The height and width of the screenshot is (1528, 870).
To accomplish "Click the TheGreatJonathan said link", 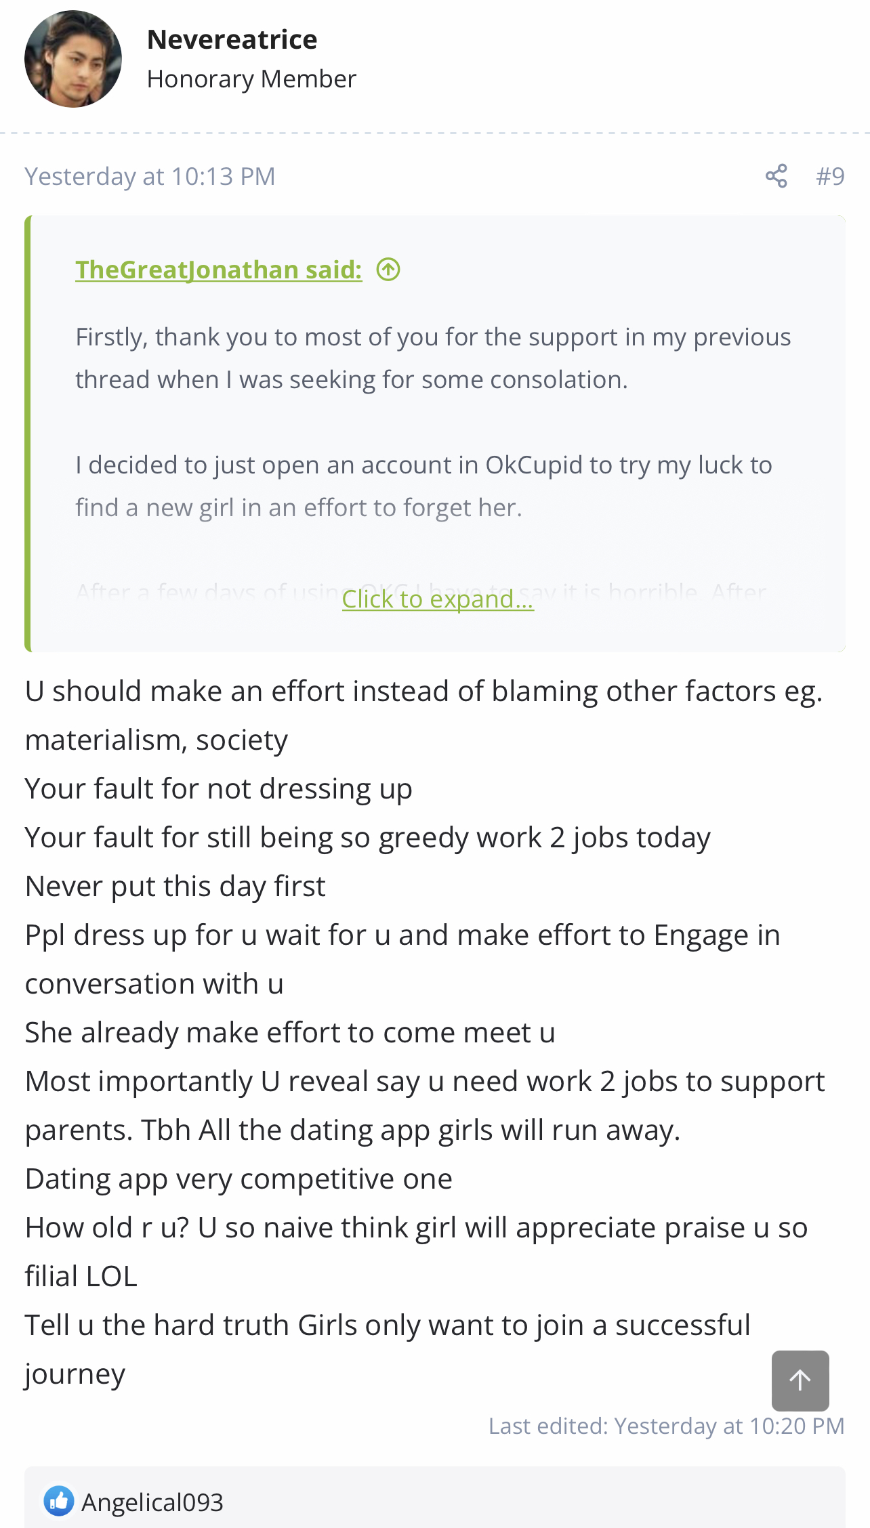I will [219, 270].
